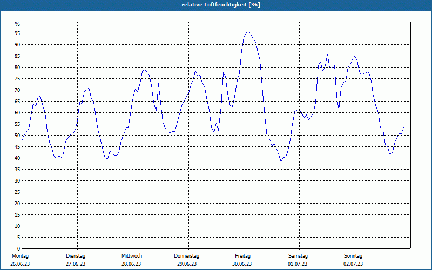The height and width of the screenshot is (270, 432).
Task: Click the right end of the humidity curve
Action: [408, 127]
